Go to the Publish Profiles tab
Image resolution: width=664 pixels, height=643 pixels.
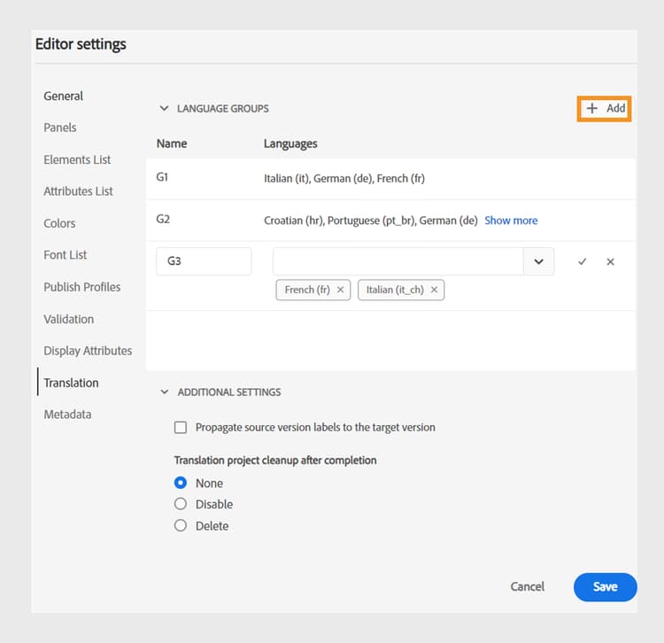click(x=82, y=287)
